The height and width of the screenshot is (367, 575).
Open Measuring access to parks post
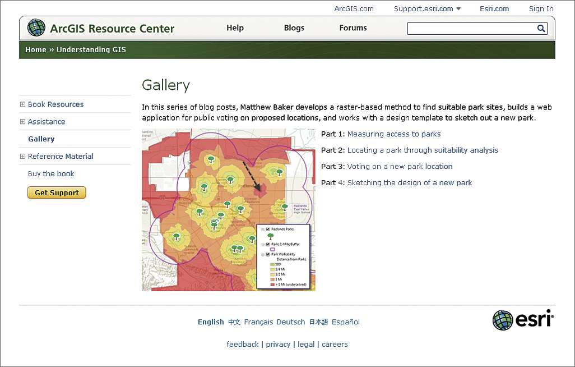click(x=394, y=134)
